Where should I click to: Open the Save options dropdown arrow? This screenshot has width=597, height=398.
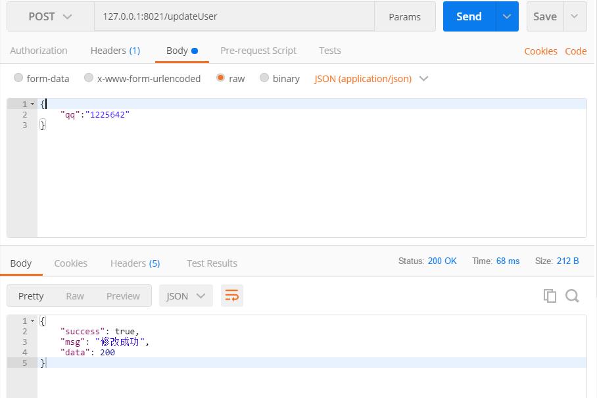coord(575,16)
